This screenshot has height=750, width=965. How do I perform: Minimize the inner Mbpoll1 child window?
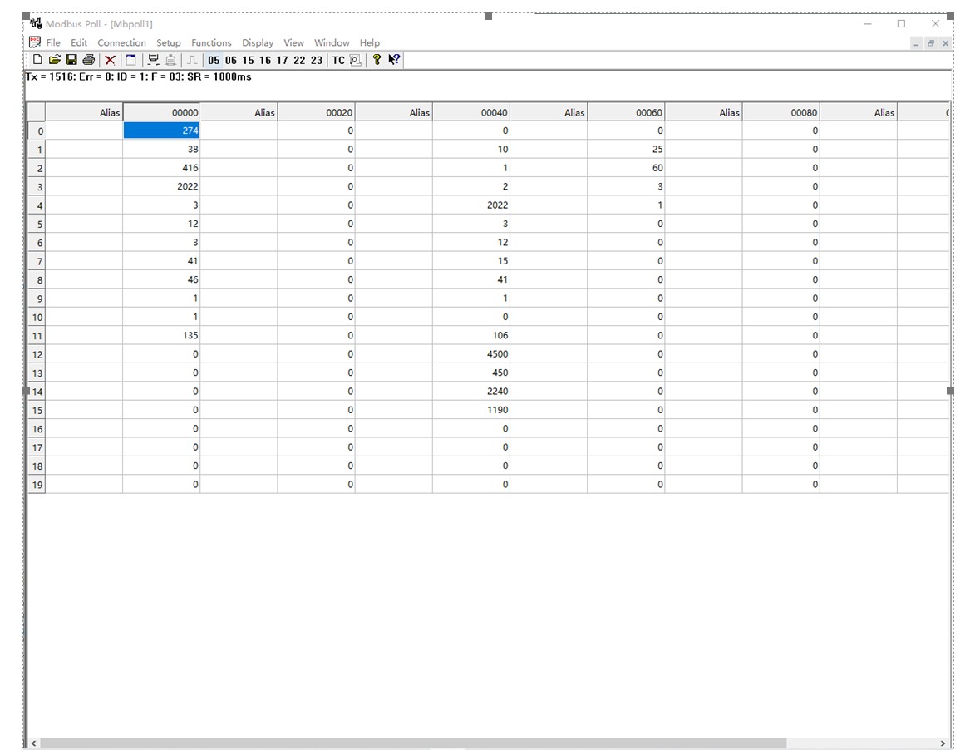coord(916,43)
